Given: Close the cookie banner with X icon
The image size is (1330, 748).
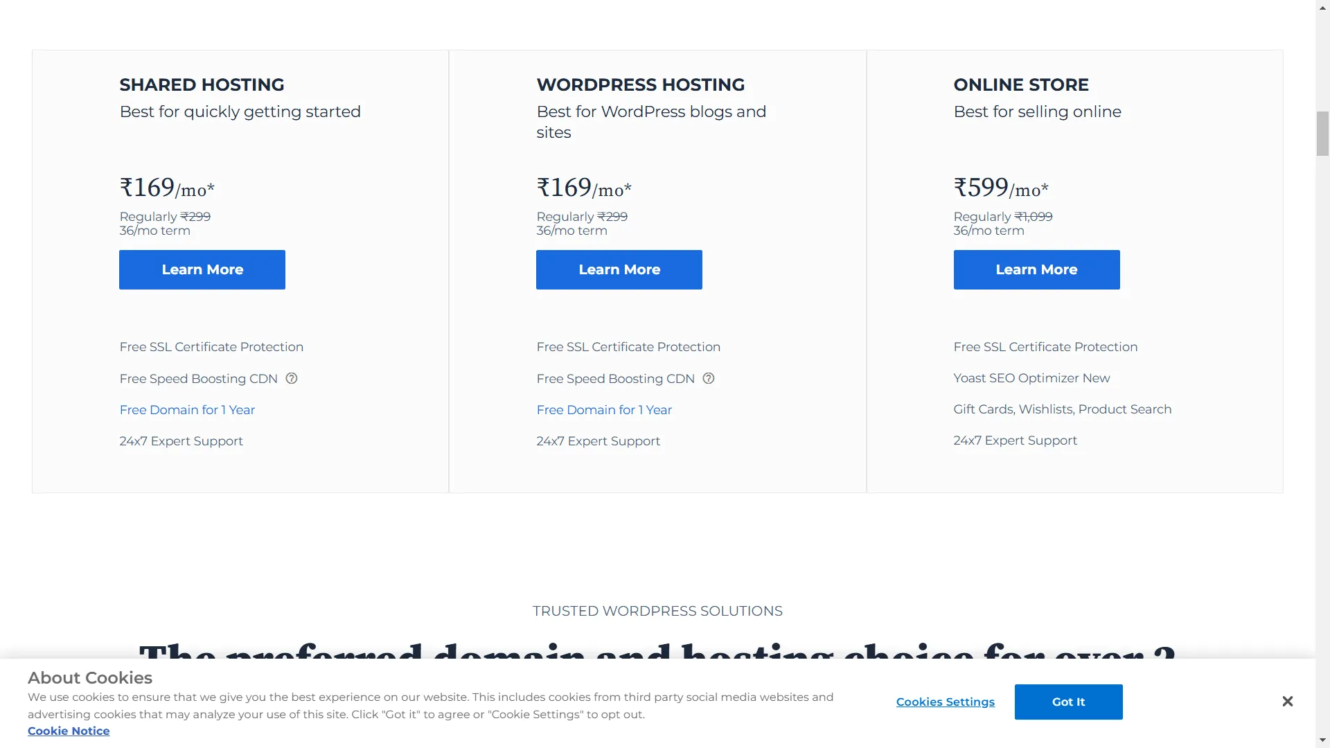Looking at the screenshot, I should point(1287,702).
